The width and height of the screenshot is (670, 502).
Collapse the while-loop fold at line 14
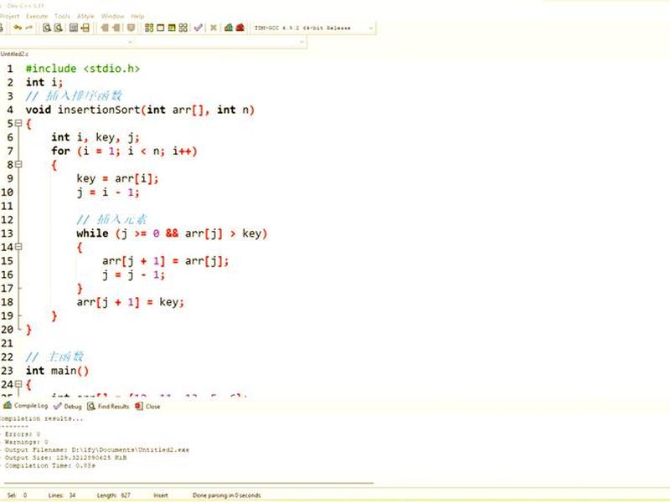click(18, 247)
